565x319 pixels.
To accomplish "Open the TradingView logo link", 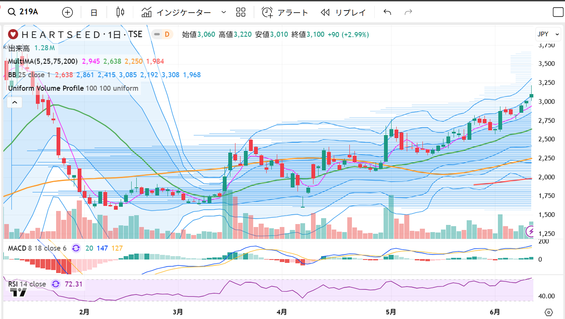I will [x=18, y=292].
